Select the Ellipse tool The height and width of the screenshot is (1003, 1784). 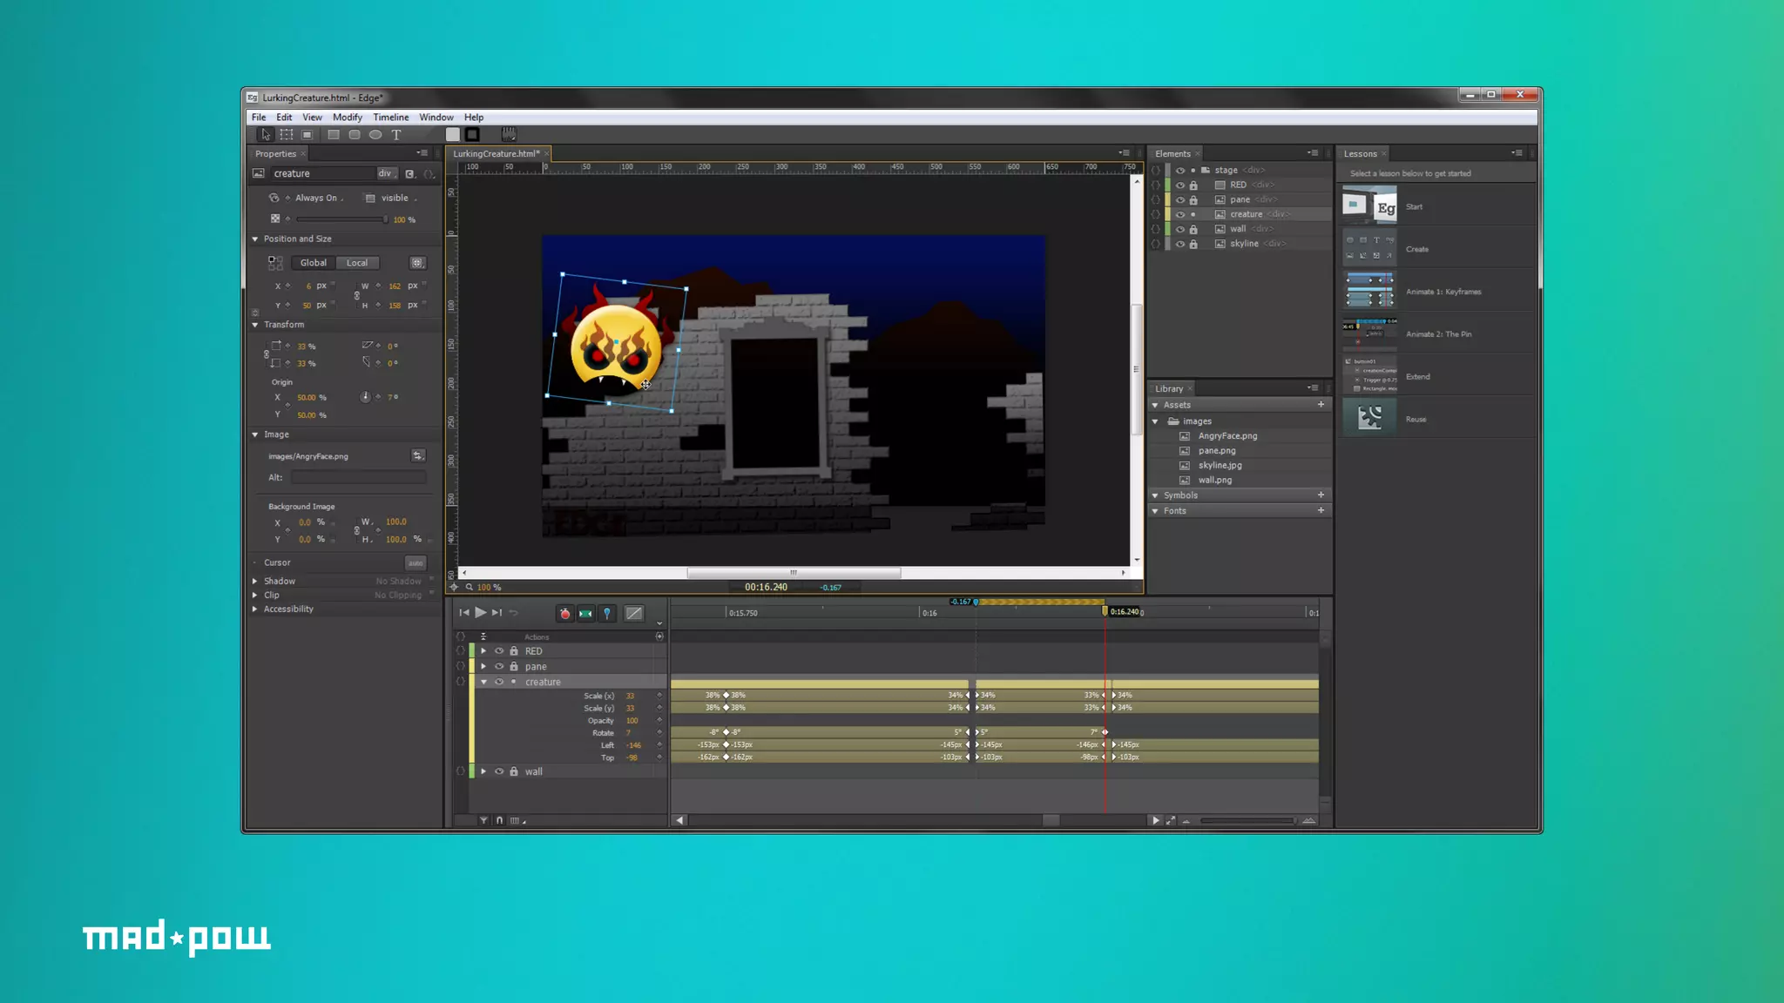pos(375,135)
